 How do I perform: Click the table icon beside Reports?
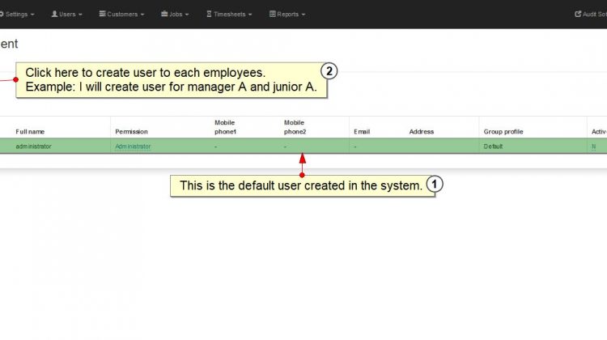[273, 14]
